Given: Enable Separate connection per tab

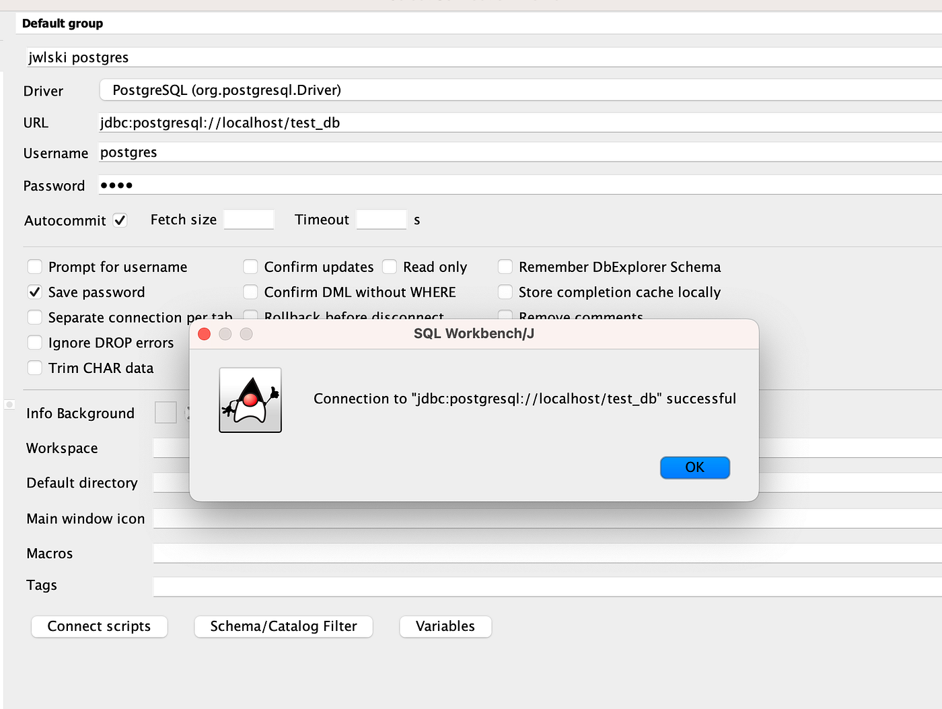Looking at the screenshot, I should tap(35, 317).
